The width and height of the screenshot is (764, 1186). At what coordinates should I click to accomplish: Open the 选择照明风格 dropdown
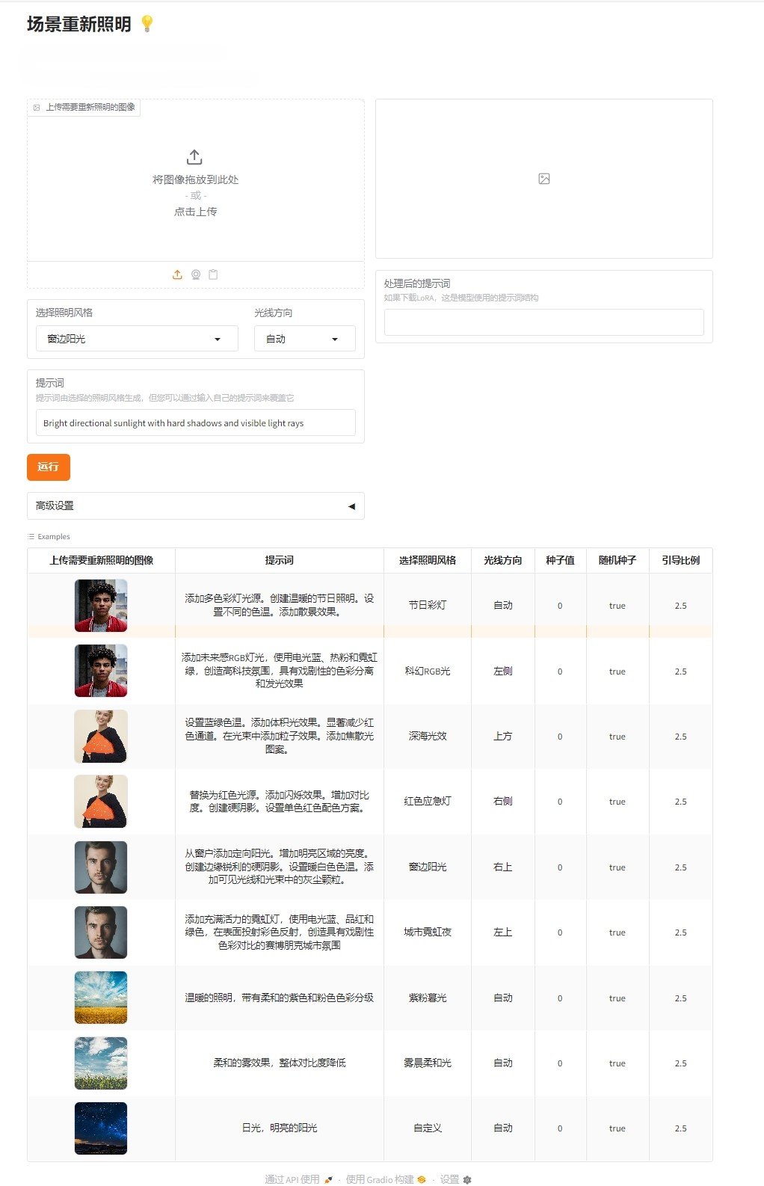(137, 339)
